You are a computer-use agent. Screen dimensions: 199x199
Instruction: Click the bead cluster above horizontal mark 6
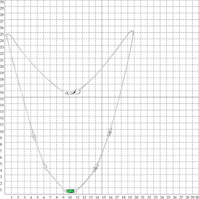(45, 166)
